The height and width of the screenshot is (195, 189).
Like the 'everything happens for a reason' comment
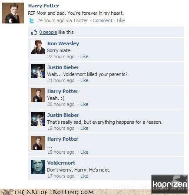(x=84, y=128)
